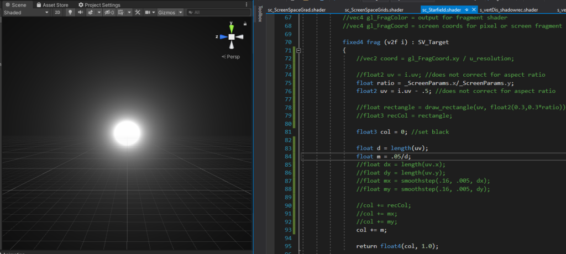Toggle scene audio with the speaker icon
Screen dimensions: 566x254
point(80,12)
